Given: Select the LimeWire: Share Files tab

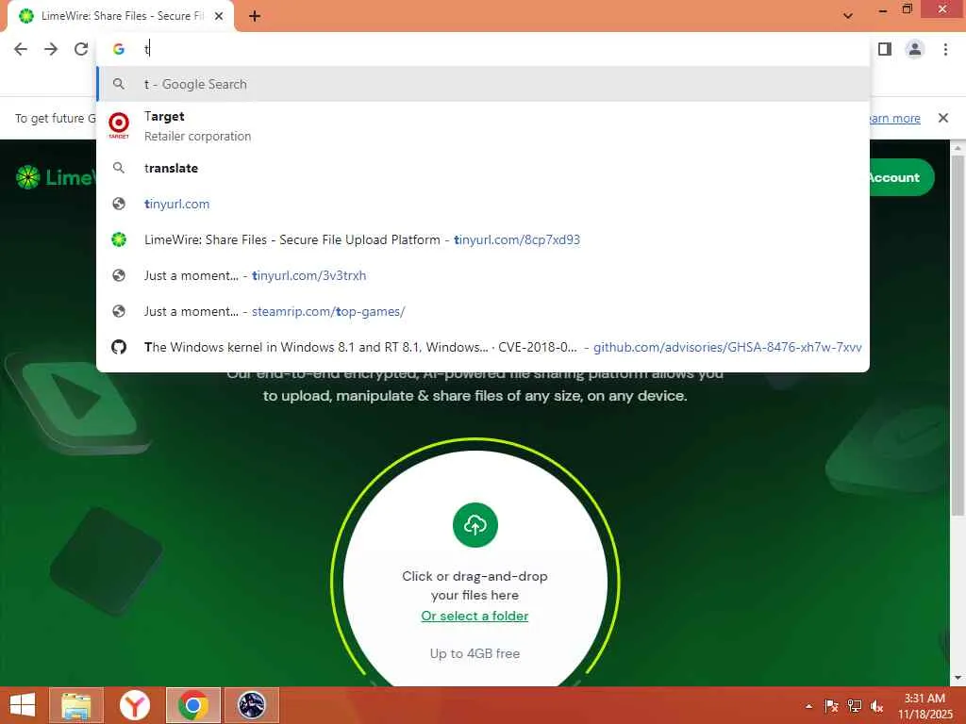Looking at the screenshot, I should pyautogui.click(x=122, y=17).
